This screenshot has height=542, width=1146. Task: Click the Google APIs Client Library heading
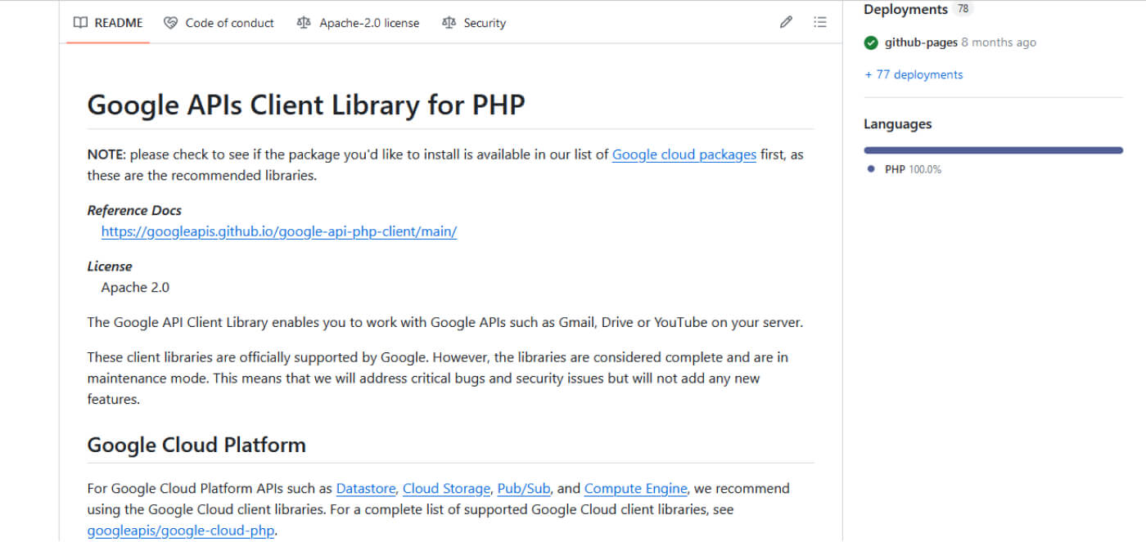(x=306, y=105)
